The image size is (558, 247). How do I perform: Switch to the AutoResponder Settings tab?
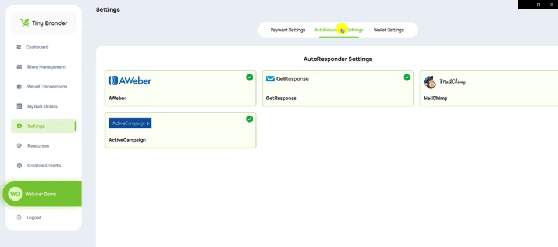click(339, 30)
